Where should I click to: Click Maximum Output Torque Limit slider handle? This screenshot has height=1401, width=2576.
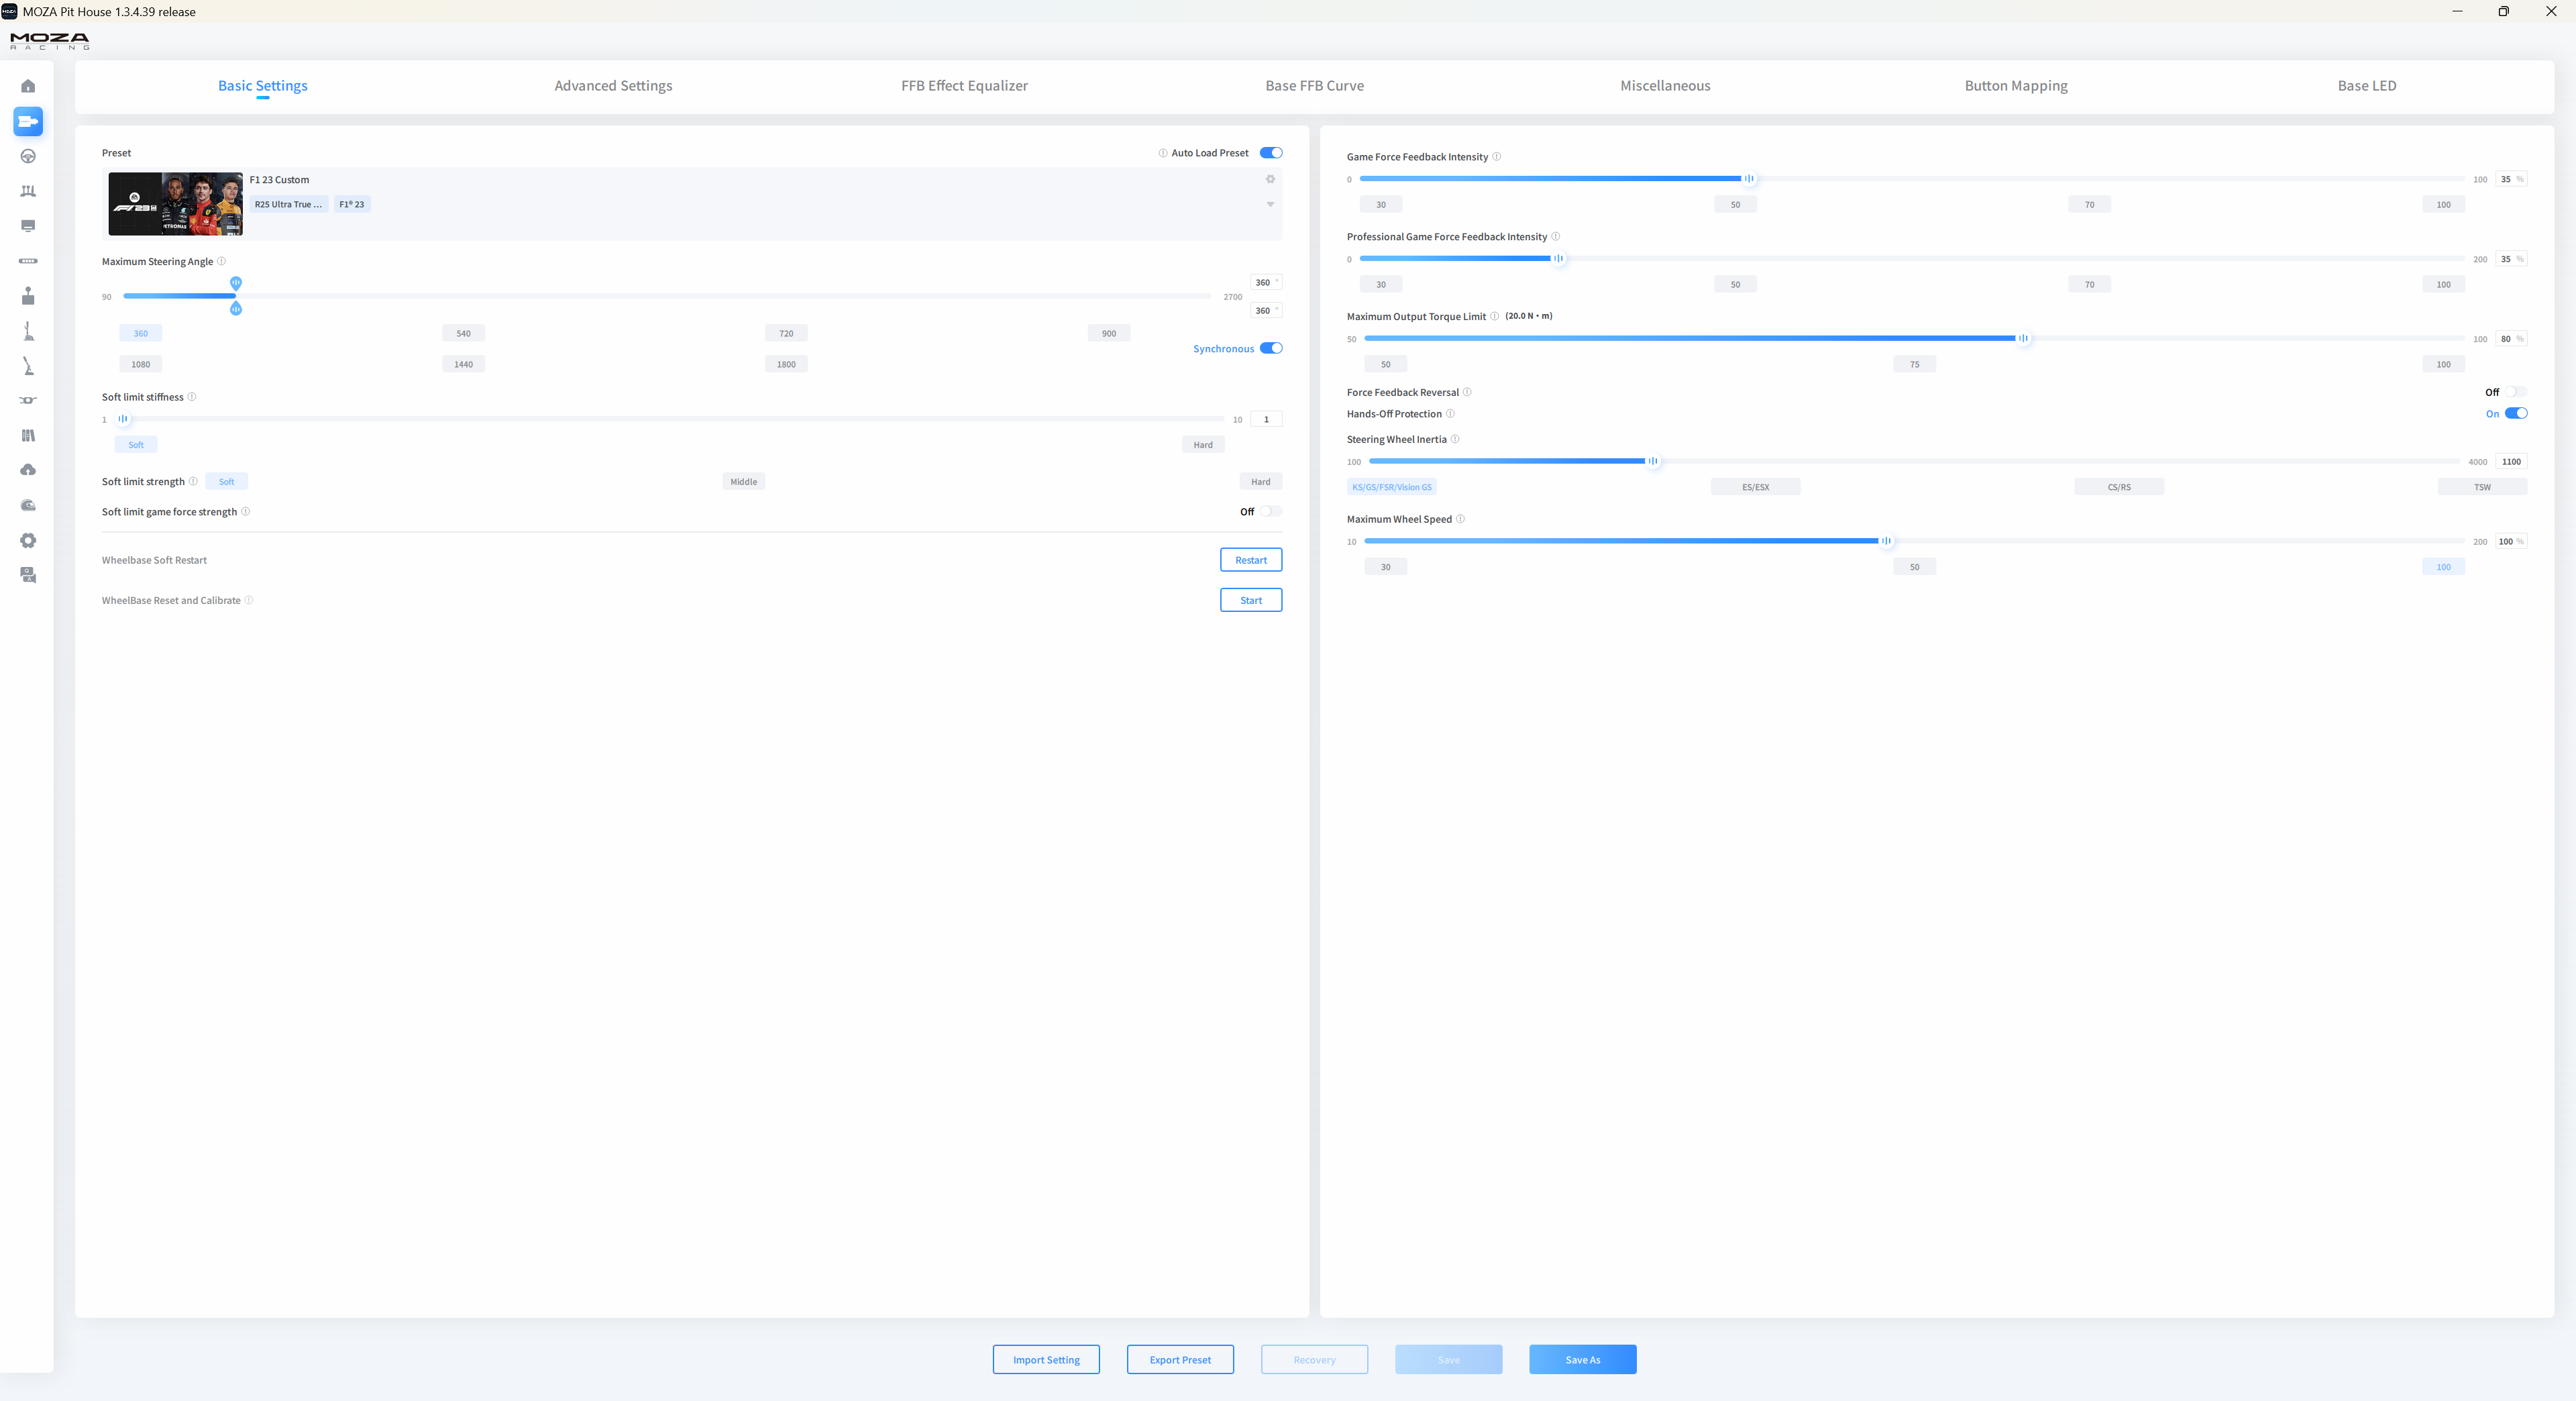[x=2023, y=338]
